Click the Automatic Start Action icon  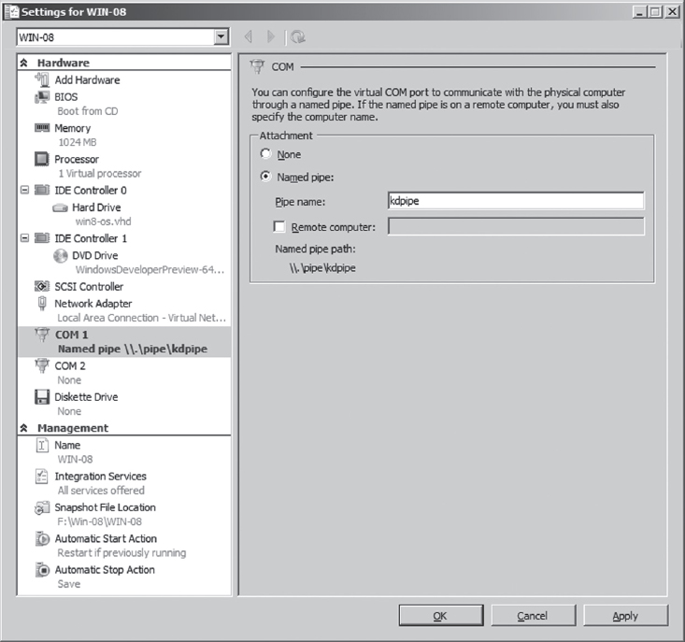pyautogui.click(x=42, y=538)
